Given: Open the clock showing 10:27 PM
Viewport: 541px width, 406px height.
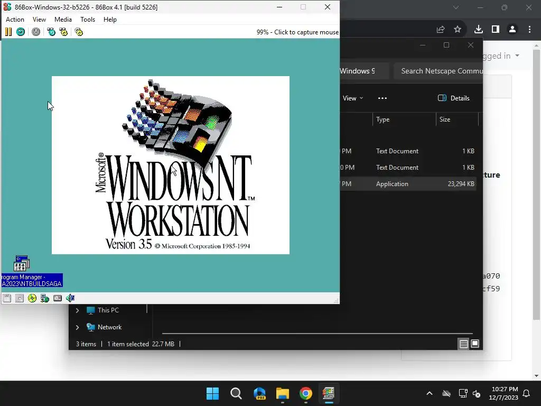Looking at the screenshot, I should pyautogui.click(x=503, y=393).
